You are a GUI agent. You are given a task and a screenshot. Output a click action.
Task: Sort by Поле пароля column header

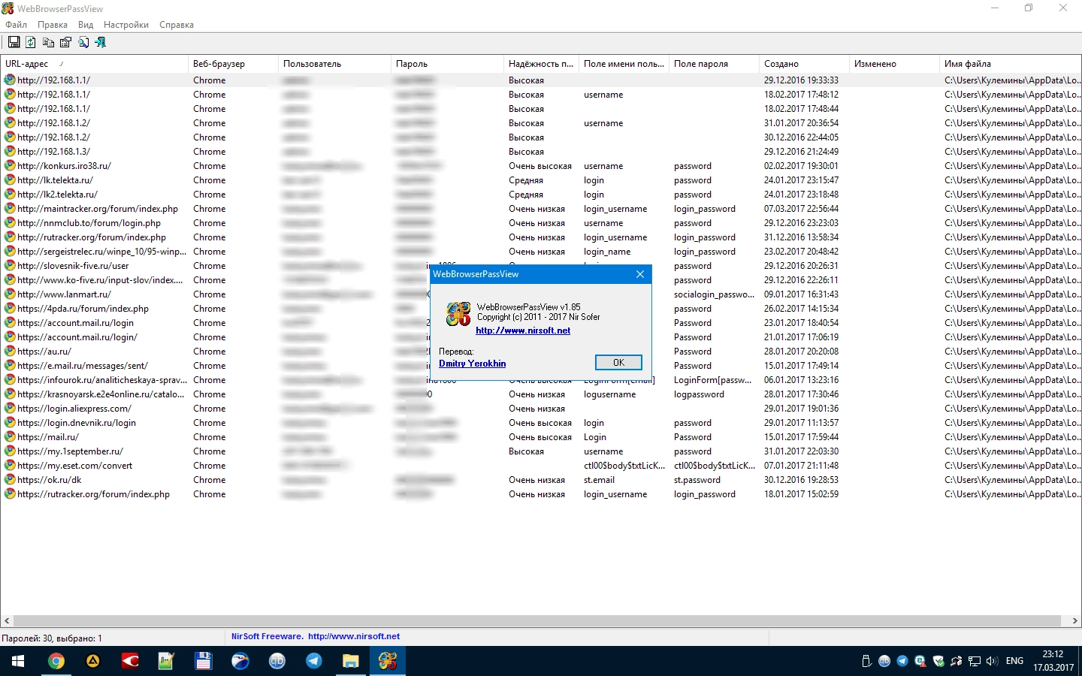point(714,64)
